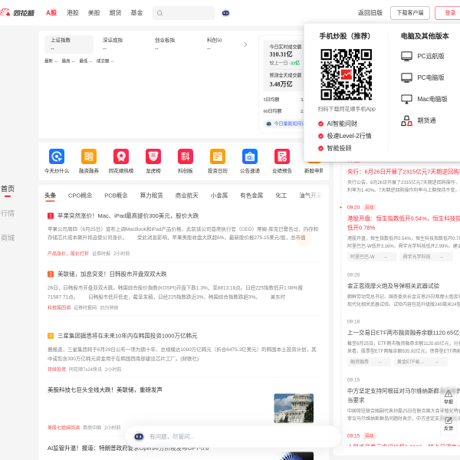Open 首页 in the left sidebar
Image resolution: width=460 pixels, height=460 pixels.
[x=8, y=189]
